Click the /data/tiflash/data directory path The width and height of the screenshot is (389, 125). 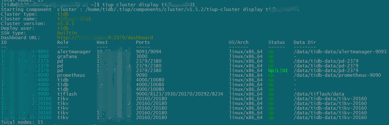tap(319, 94)
